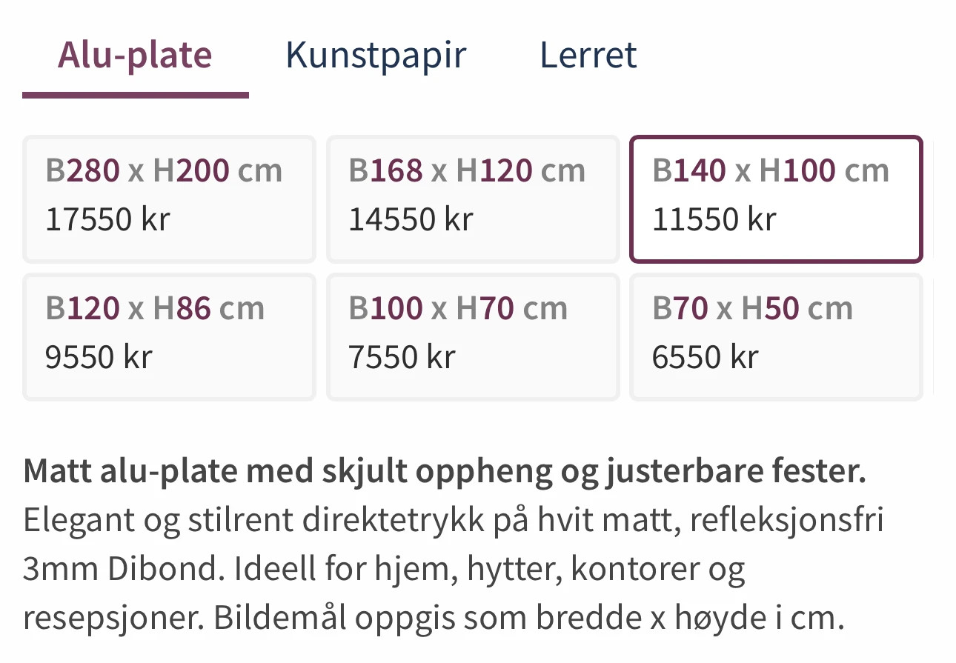Select the Alu-plate tab

click(x=135, y=55)
